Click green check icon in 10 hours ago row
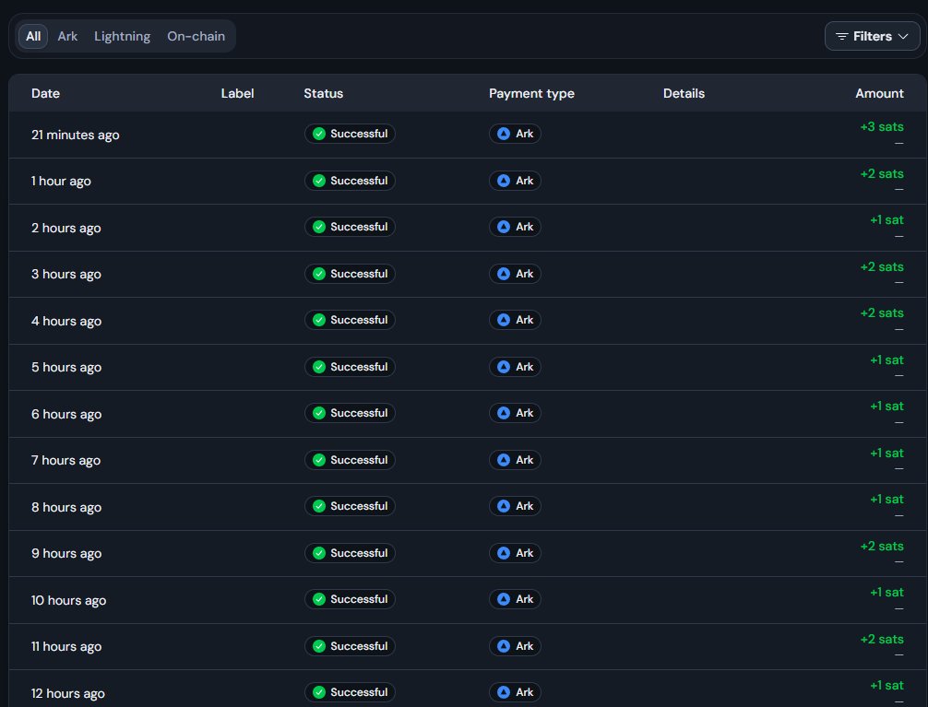The width and height of the screenshot is (928, 707). [319, 599]
